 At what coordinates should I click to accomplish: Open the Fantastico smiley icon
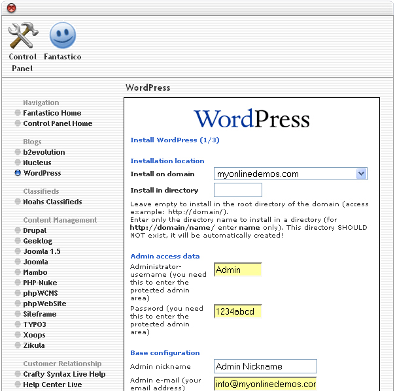(63, 35)
